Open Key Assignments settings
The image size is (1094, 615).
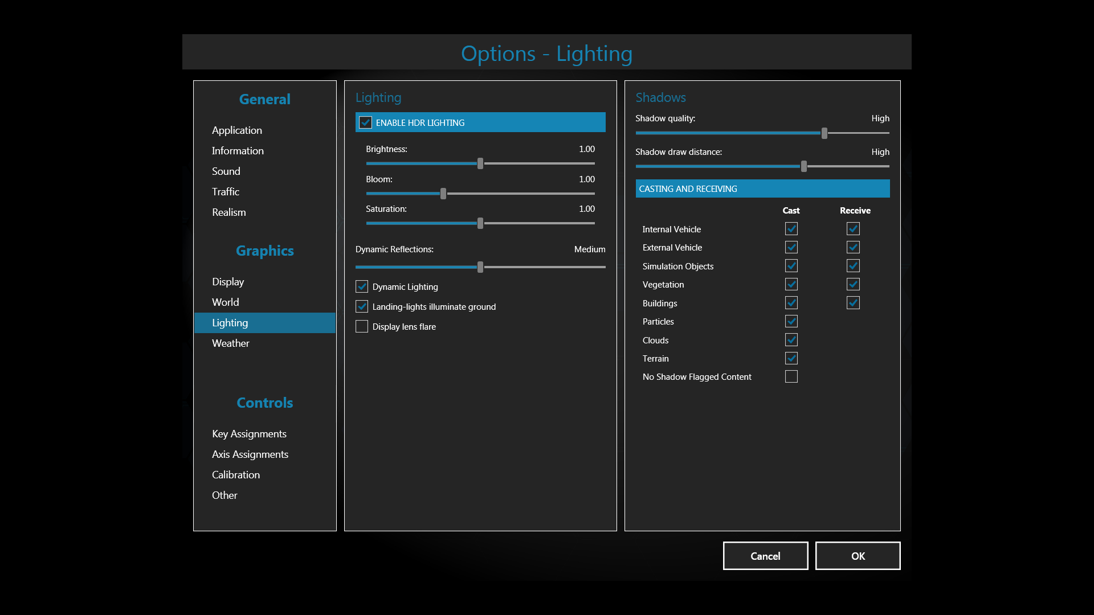[x=249, y=434]
